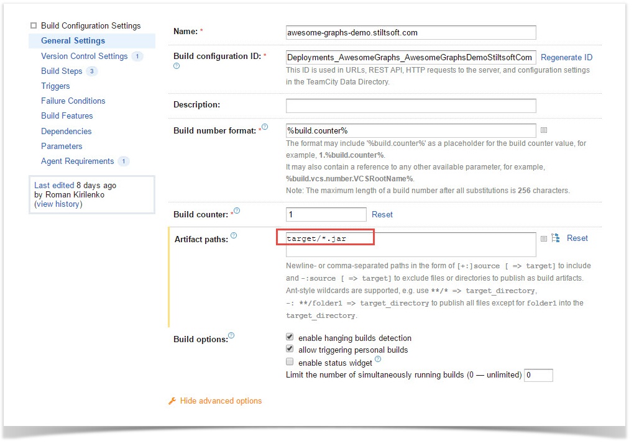The width and height of the screenshot is (634, 444).
Task: Click the 'Description:' label
Action: (x=196, y=105)
